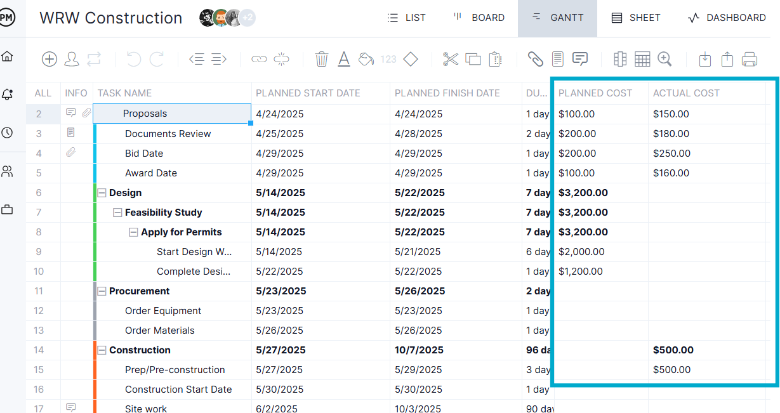This screenshot has height=413, width=780.
Task: Open notifications bell in left sidebar
Action: click(x=8, y=94)
